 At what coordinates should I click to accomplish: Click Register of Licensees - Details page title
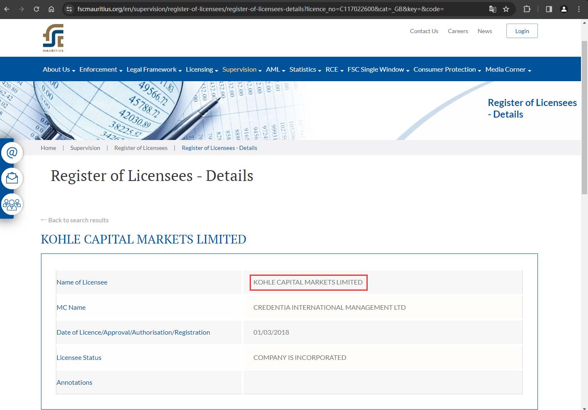152,176
